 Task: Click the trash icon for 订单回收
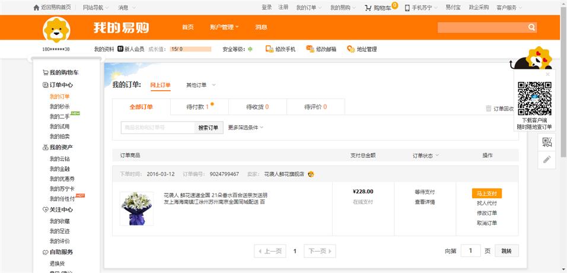point(489,108)
